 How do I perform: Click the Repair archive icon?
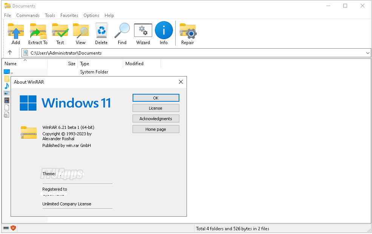tap(188, 31)
